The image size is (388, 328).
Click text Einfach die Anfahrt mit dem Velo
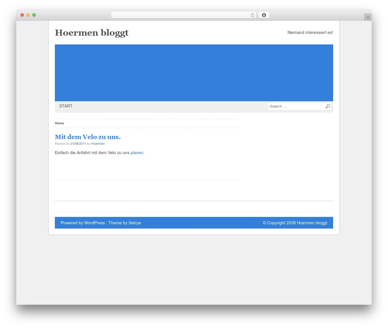point(86,153)
